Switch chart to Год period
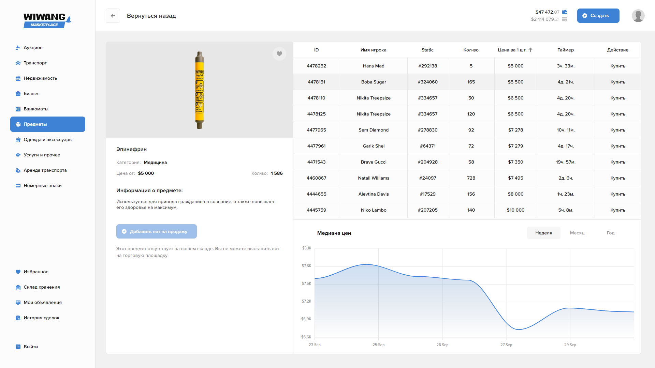The height and width of the screenshot is (368, 655). coord(610,233)
